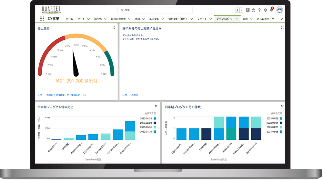Expand the リード tab dropdown chevron
The width and height of the screenshot is (323, 180).
(x=88, y=19)
